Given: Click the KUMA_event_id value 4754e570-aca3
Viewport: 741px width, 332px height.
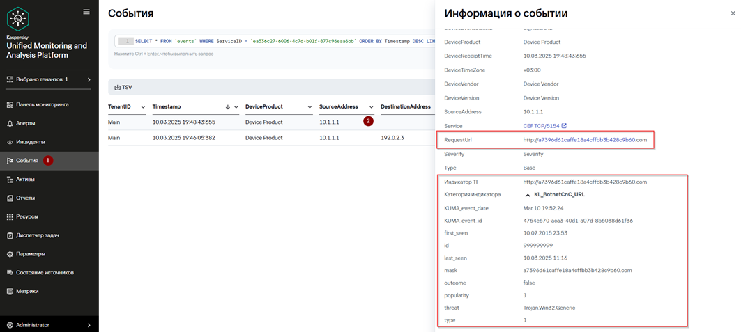Looking at the screenshot, I should coord(578,220).
